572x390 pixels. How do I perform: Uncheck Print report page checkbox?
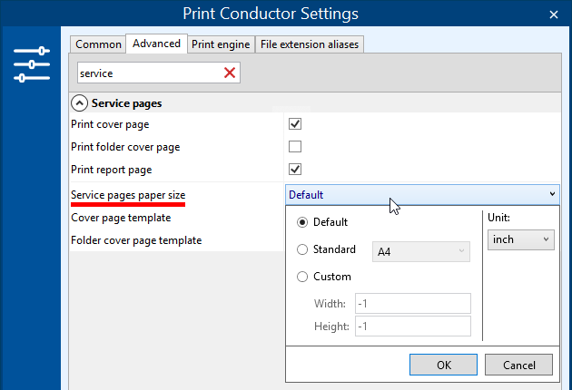pos(295,169)
